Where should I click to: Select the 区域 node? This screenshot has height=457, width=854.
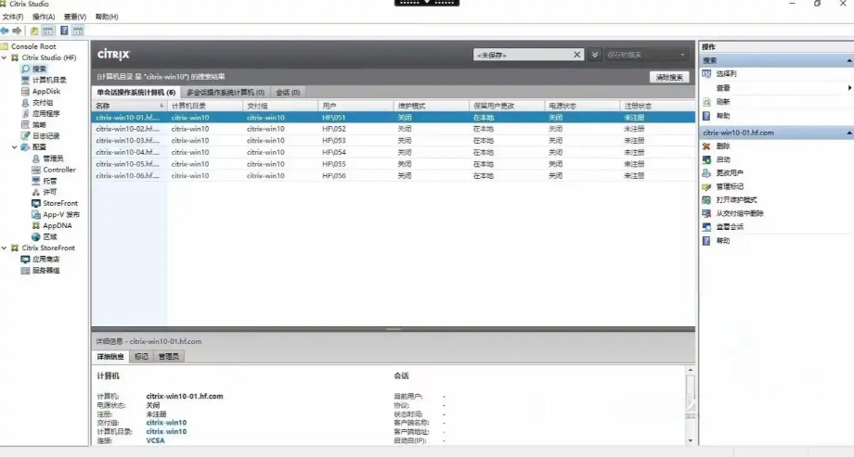50,236
